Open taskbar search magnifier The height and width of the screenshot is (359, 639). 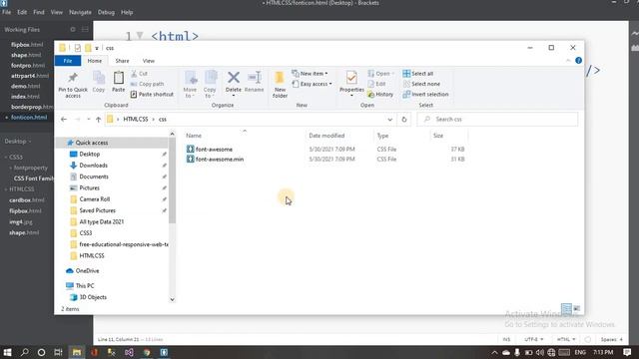24,352
